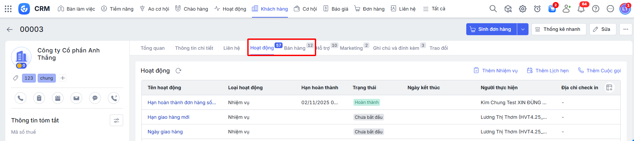Add a new tag with plus icon
The height and width of the screenshot is (141, 634).
tap(63, 78)
